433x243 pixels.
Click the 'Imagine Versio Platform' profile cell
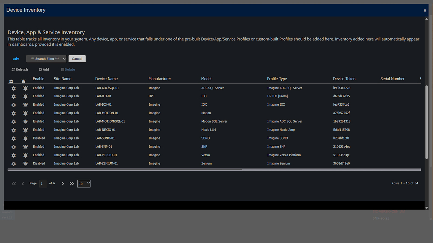(284, 155)
